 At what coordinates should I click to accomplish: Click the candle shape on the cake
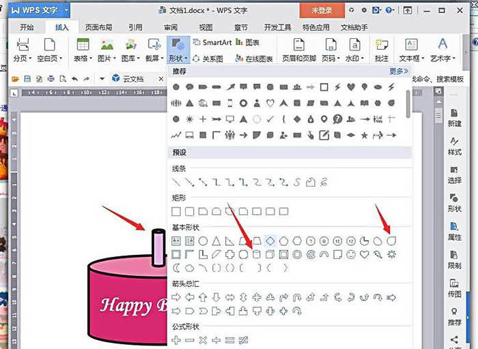(x=159, y=248)
